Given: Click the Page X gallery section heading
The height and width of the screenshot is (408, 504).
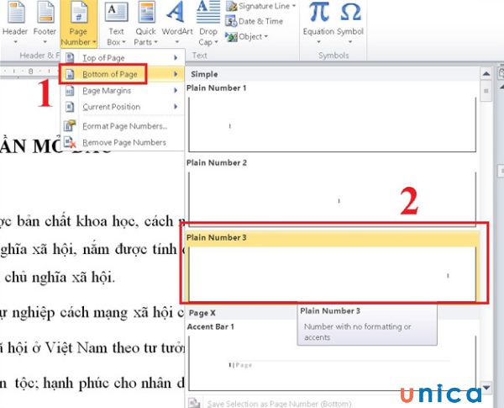Looking at the screenshot, I should tap(202, 313).
